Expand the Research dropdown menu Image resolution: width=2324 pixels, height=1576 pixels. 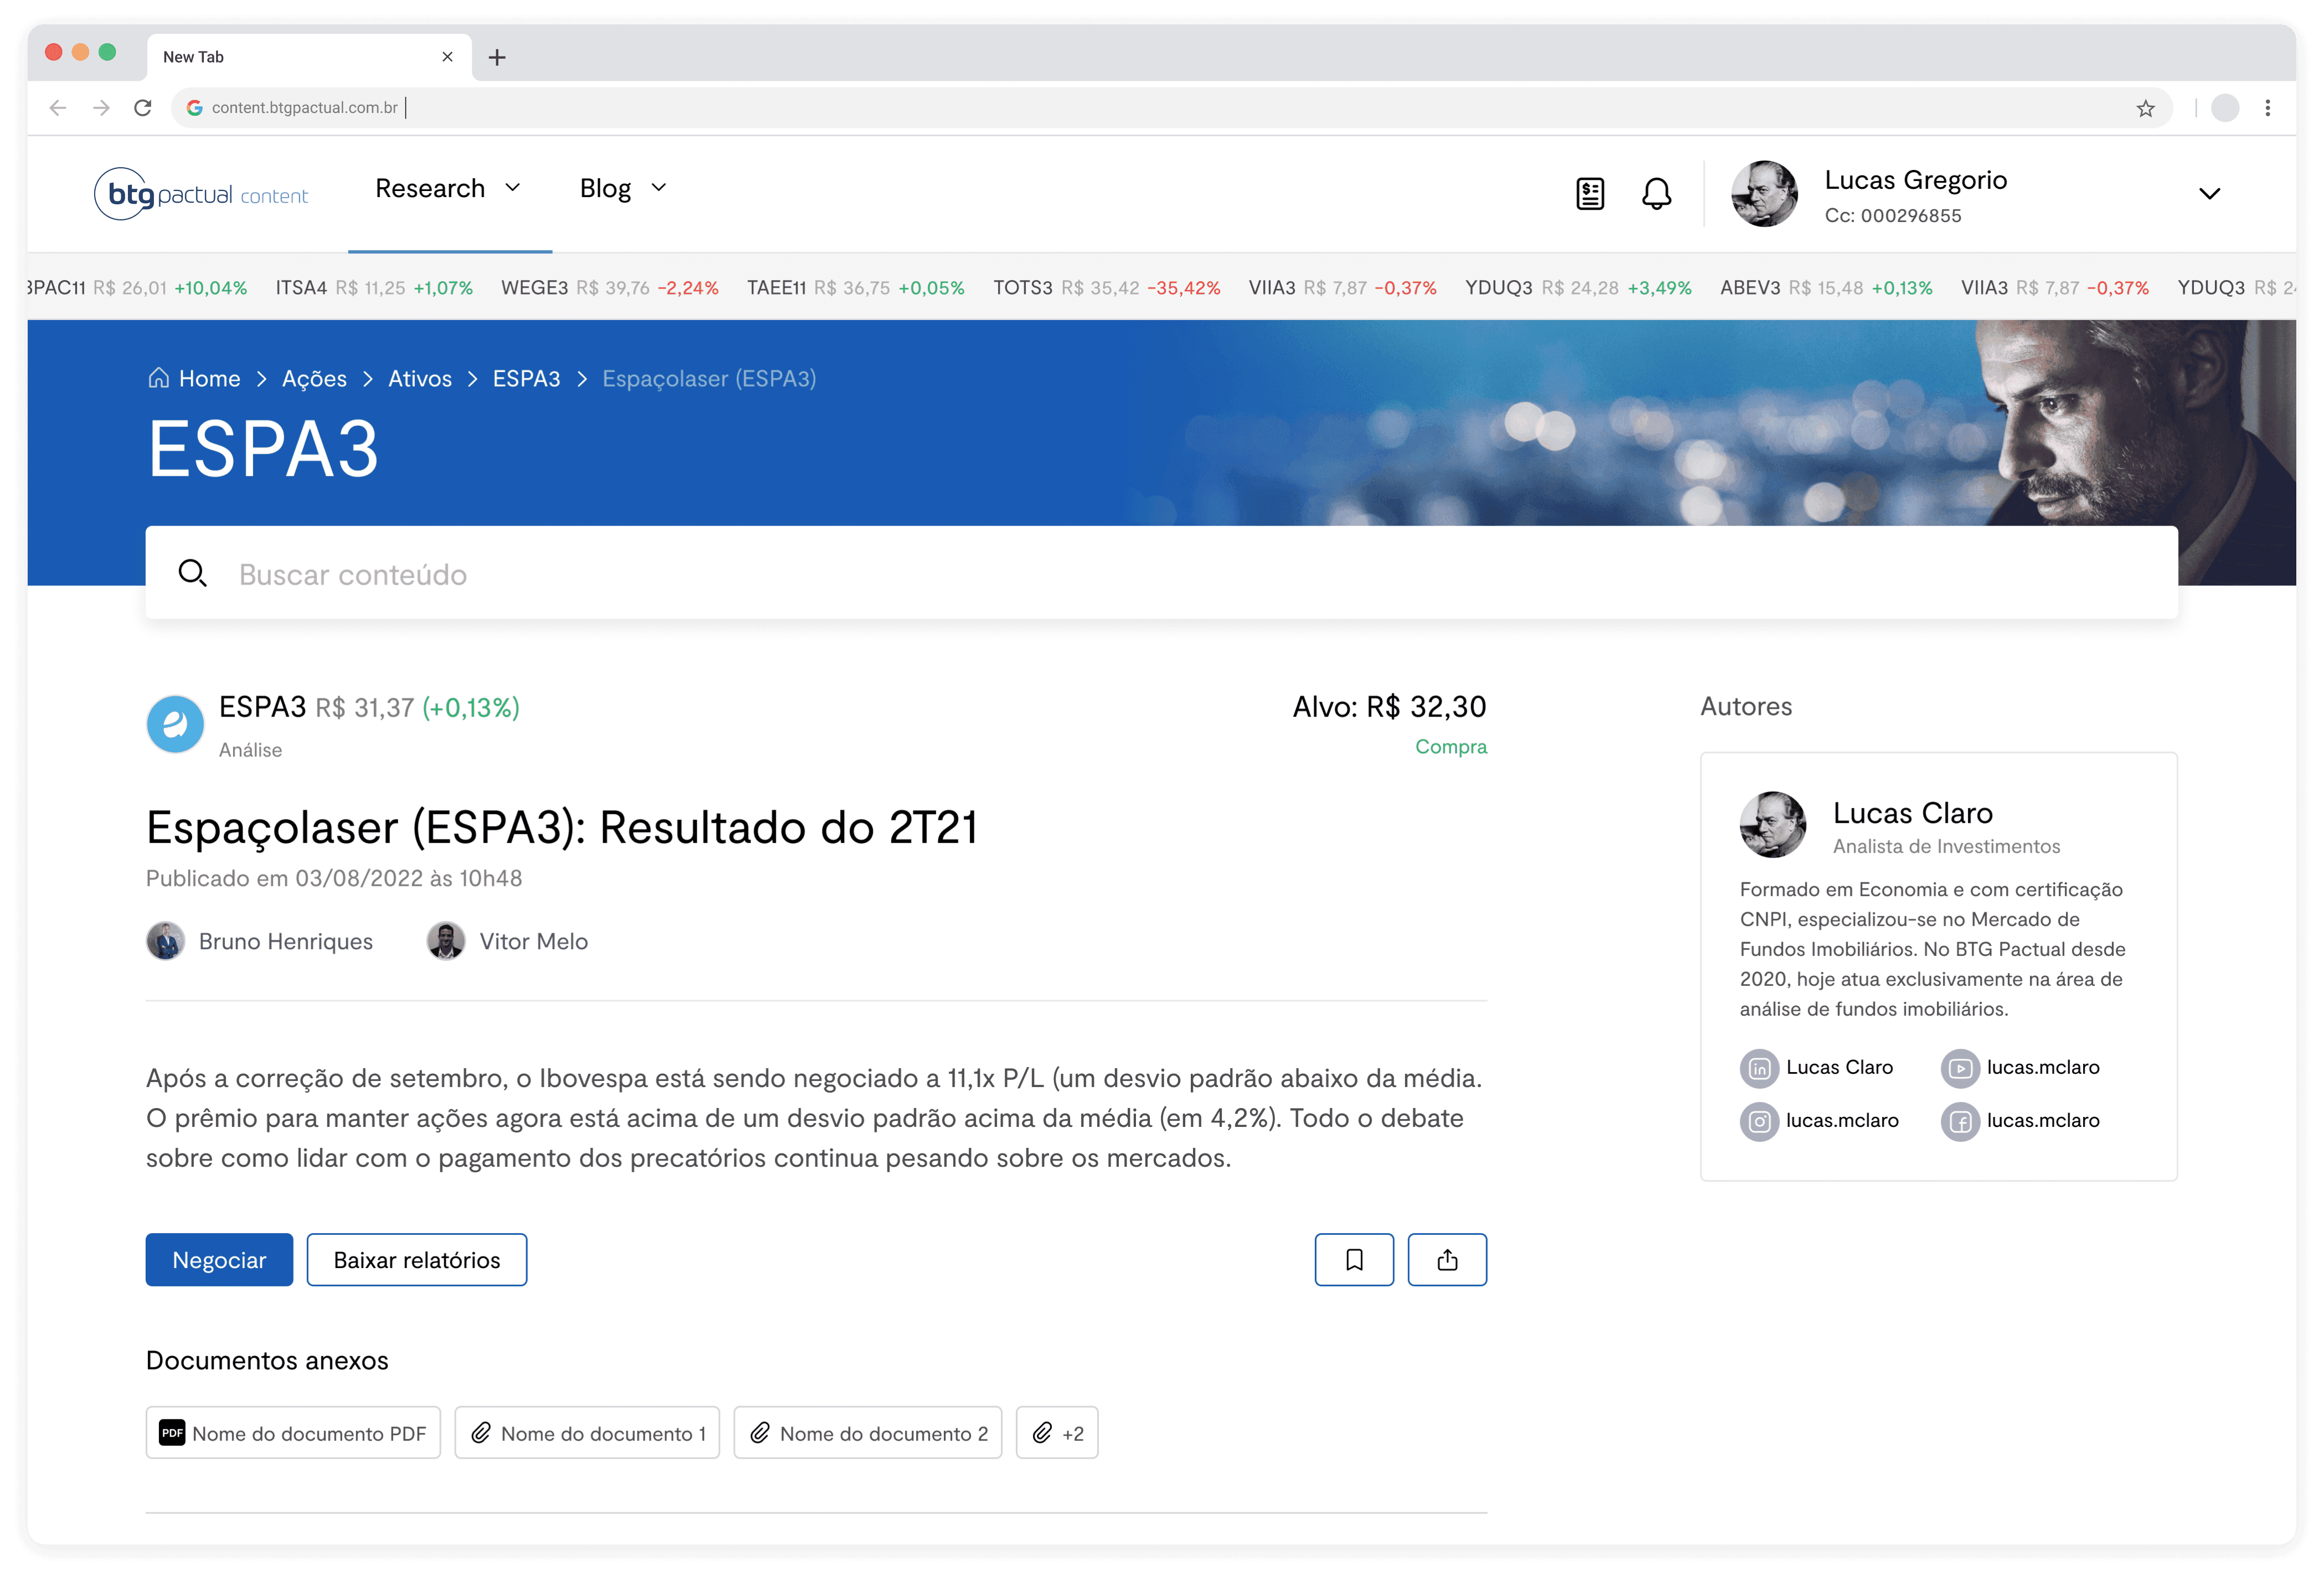[x=448, y=188]
